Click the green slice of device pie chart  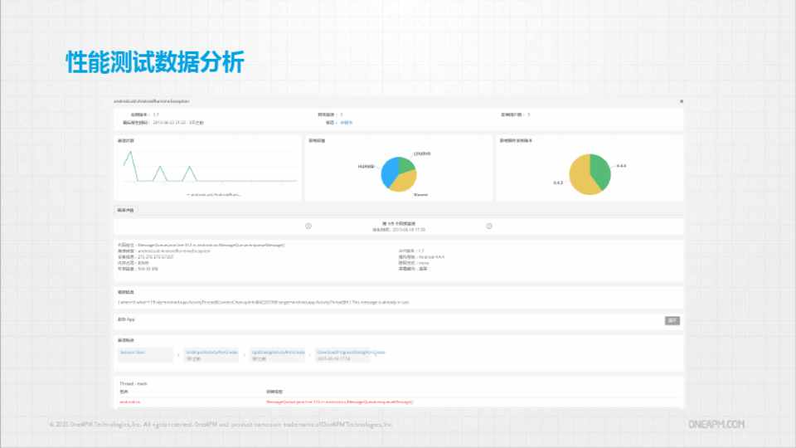tap(406, 164)
